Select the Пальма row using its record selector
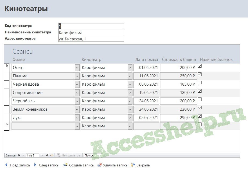Screen dimensions: 248x171 pyautogui.click(x=7, y=76)
